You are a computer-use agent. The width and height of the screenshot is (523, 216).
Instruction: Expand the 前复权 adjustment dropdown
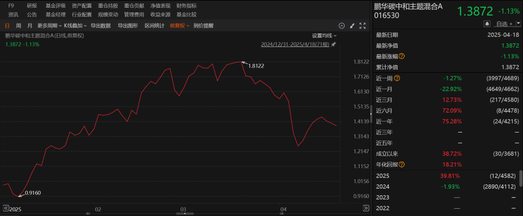tap(179, 26)
